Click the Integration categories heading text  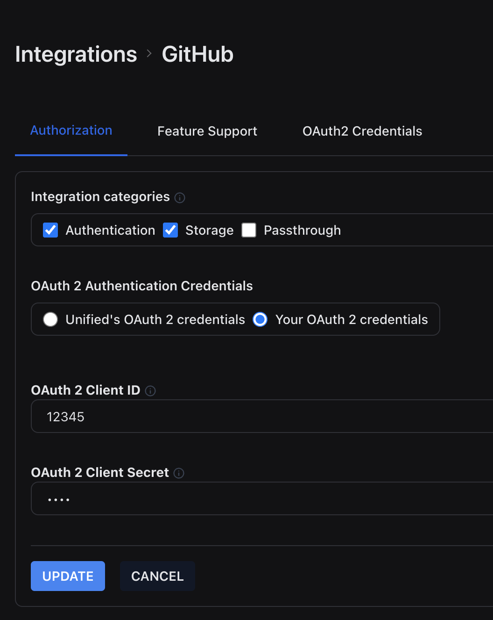(x=100, y=197)
